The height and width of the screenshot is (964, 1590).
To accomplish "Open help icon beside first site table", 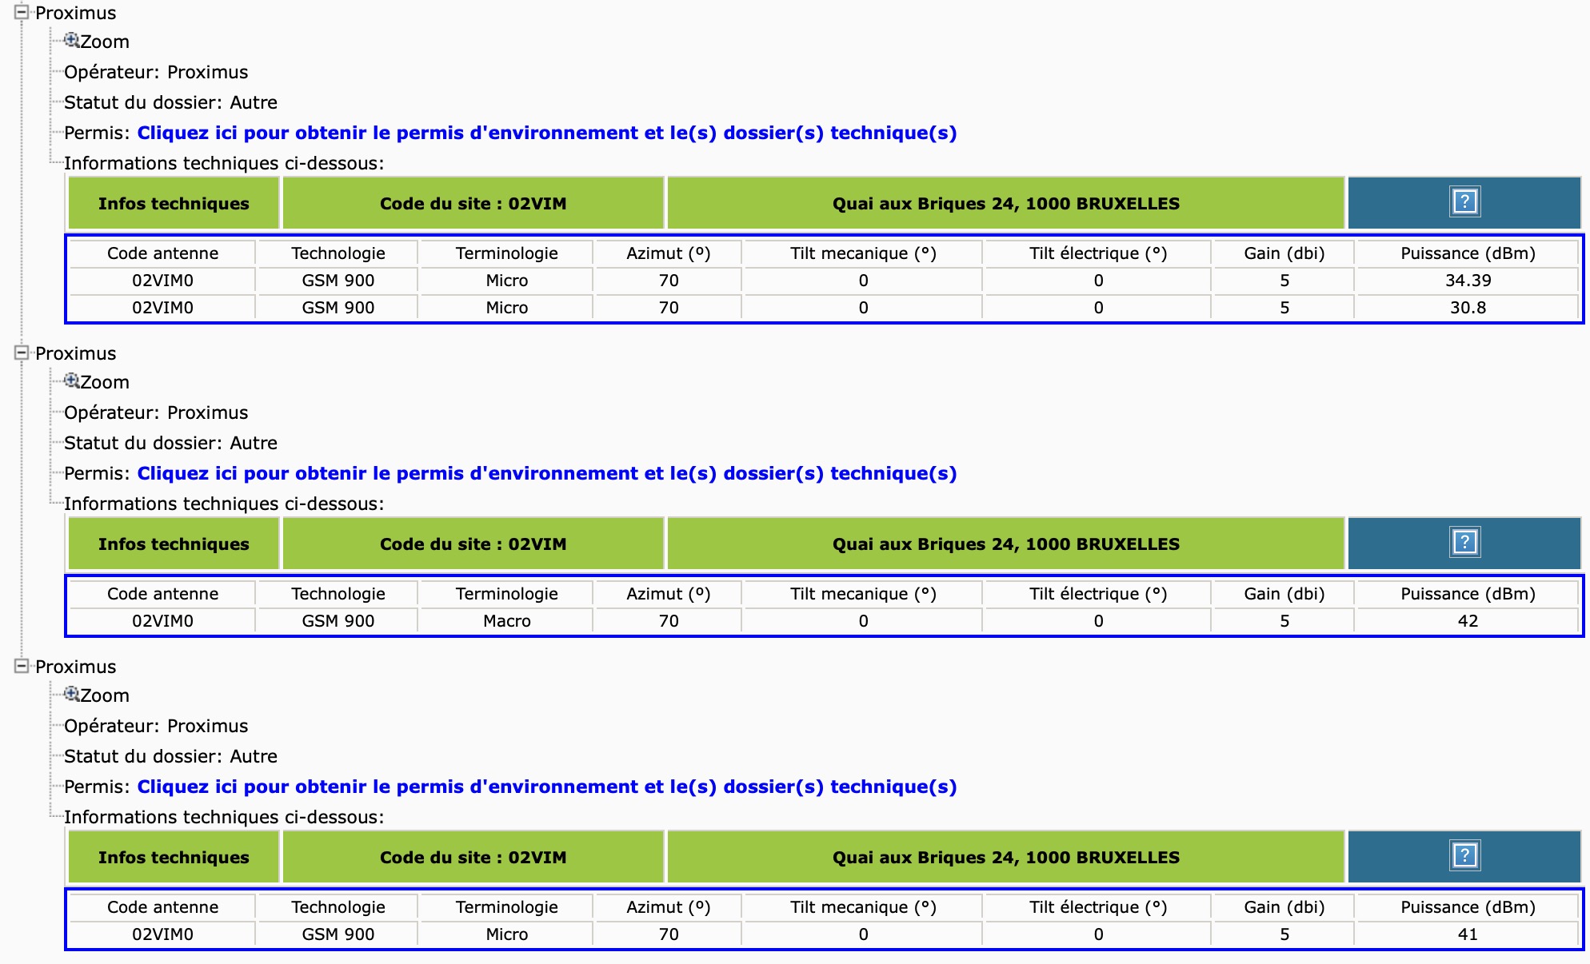I will click(x=1464, y=202).
